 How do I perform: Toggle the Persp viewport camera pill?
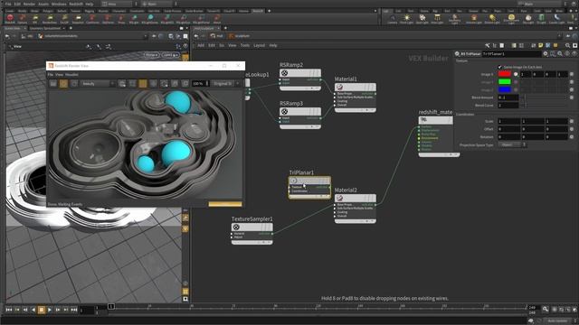(x=152, y=54)
